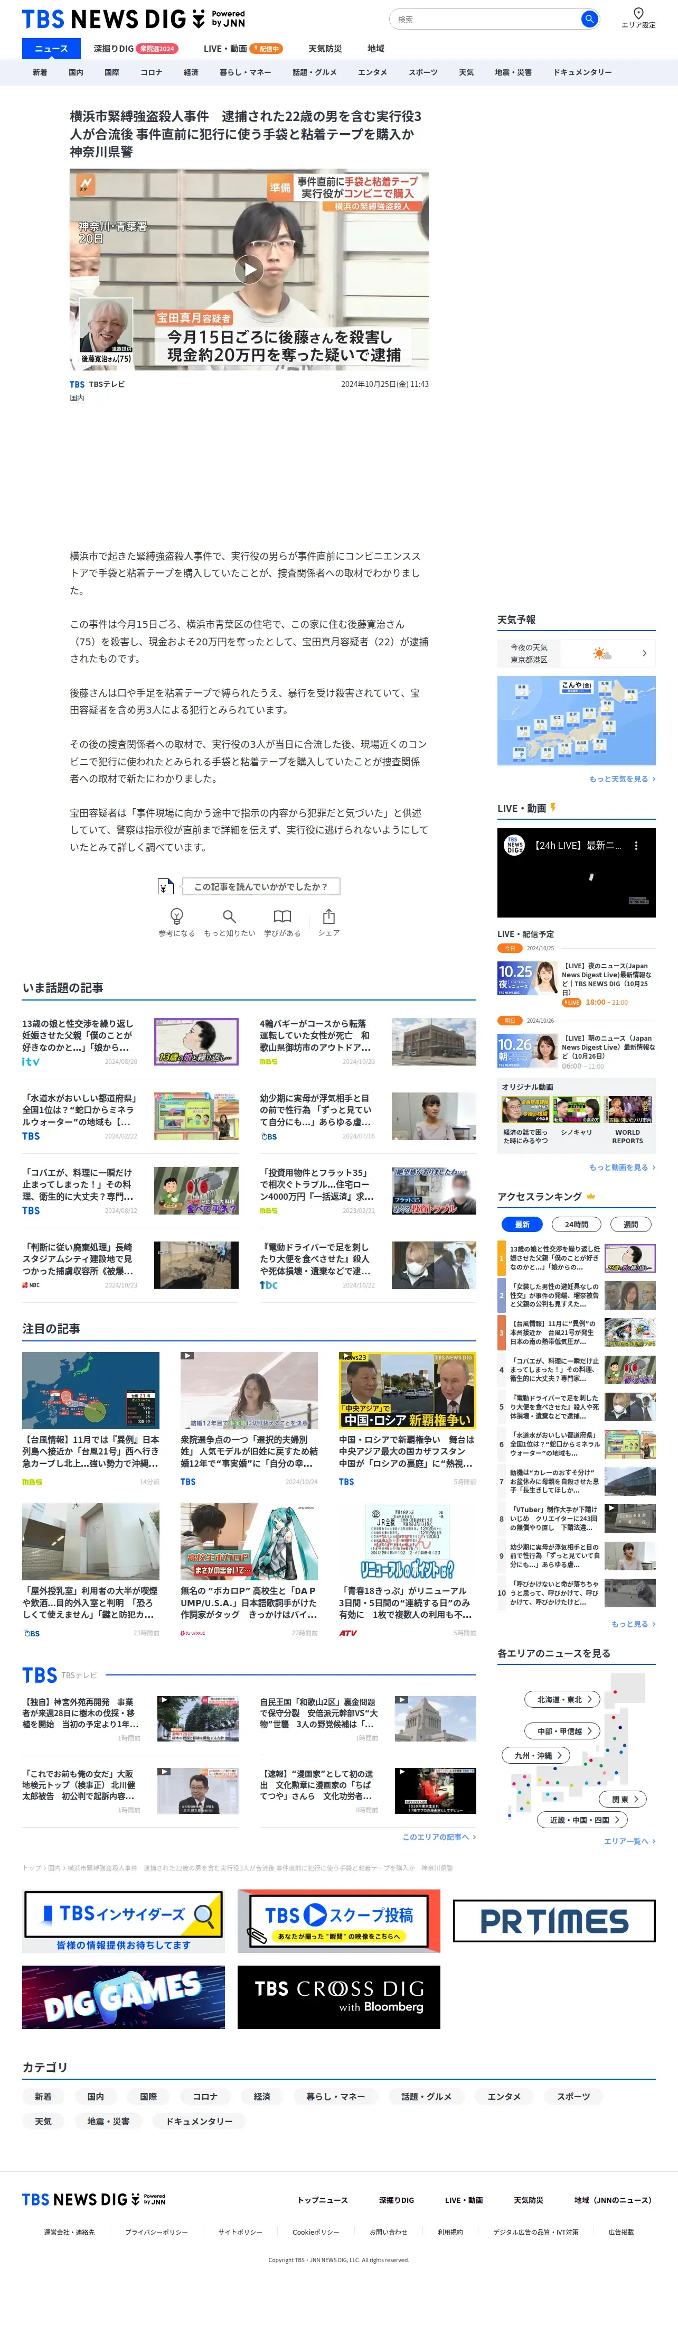Open 台風情報 typhoon map article thumbnail
This screenshot has width=678, height=2334.
click(x=90, y=1391)
